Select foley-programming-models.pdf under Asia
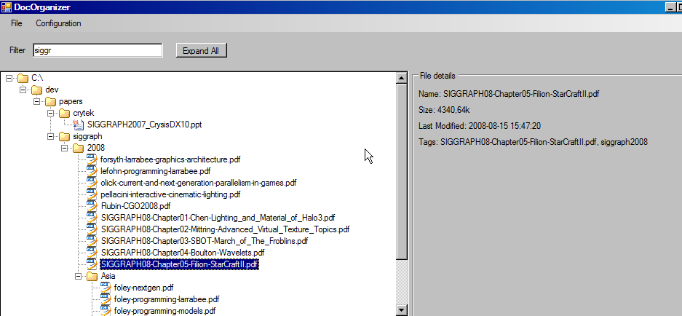 coord(164,311)
